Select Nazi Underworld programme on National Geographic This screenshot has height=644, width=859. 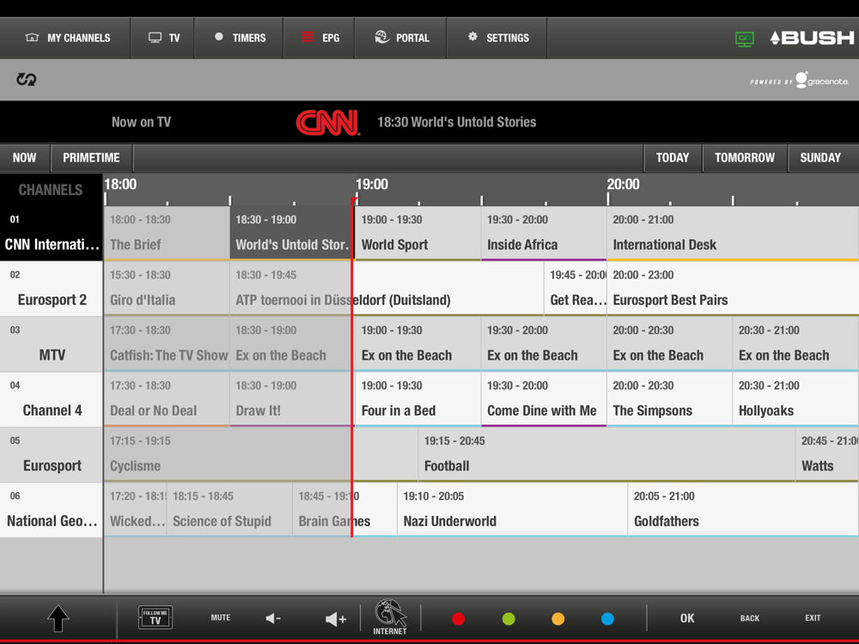[512, 510]
